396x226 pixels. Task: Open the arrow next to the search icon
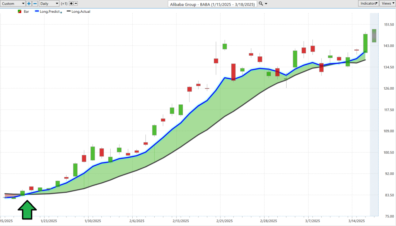pos(266,3)
